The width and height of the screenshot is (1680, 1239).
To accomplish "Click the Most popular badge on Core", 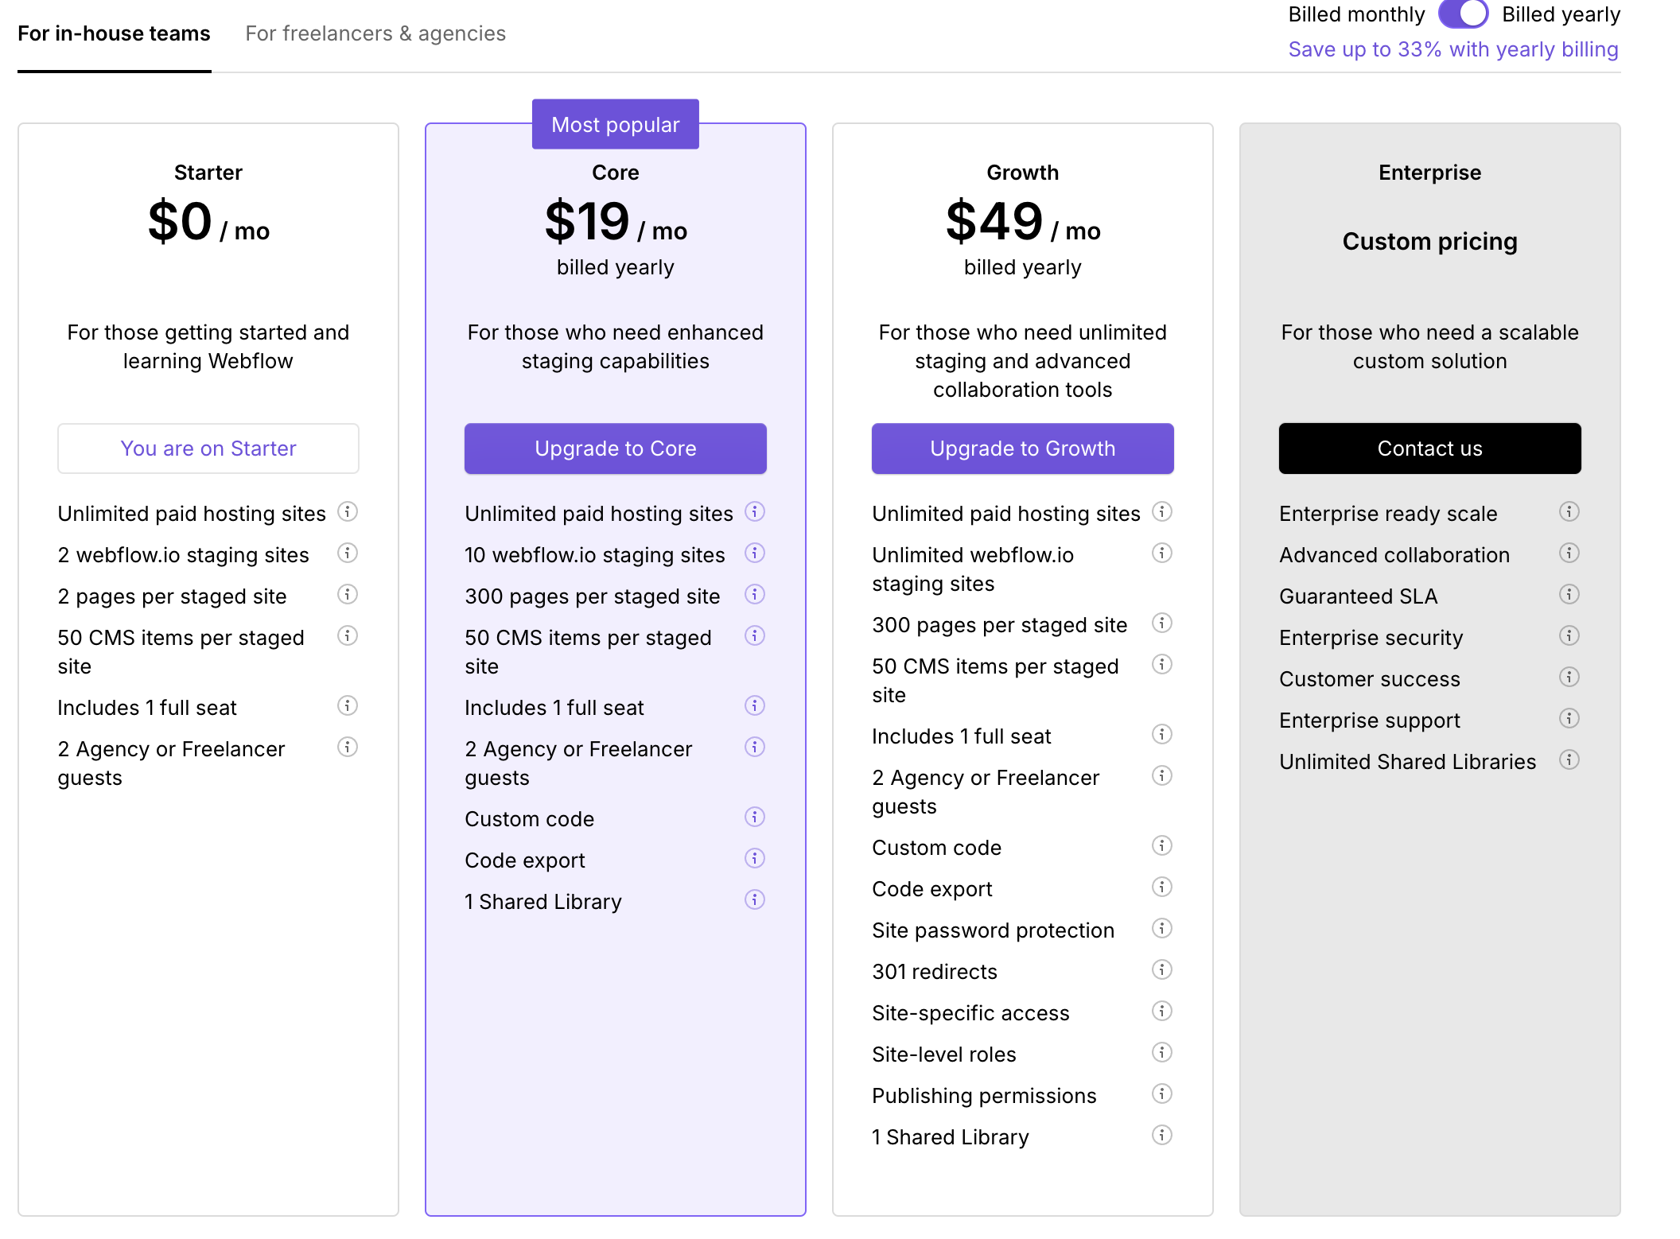I will (x=615, y=125).
